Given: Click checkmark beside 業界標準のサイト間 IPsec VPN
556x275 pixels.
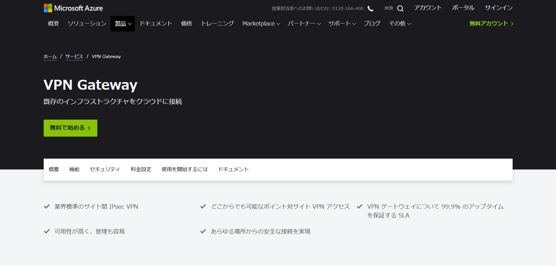Looking at the screenshot, I should (47, 206).
